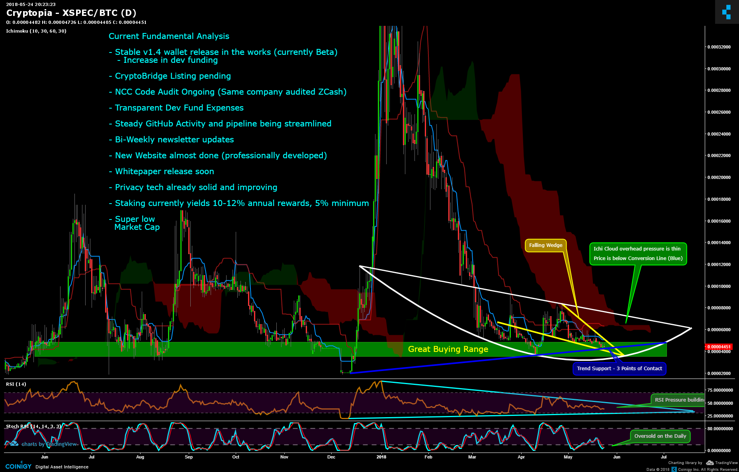Click the red current price label 0.00004451
The height and width of the screenshot is (472, 739).
click(719, 347)
